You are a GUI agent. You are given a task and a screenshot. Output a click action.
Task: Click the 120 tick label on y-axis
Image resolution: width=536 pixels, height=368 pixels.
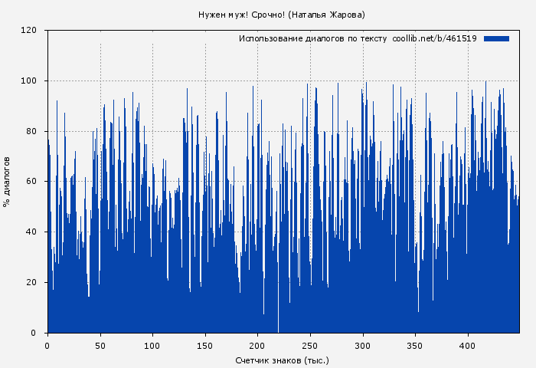point(29,31)
